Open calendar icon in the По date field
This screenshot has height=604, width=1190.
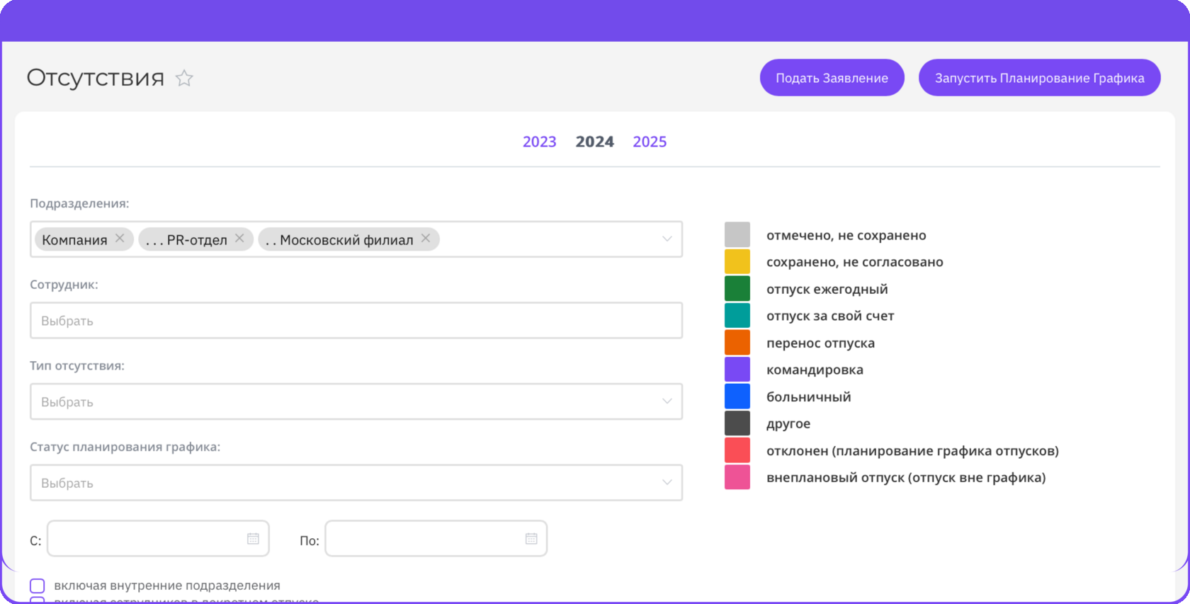pyautogui.click(x=531, y=539)
